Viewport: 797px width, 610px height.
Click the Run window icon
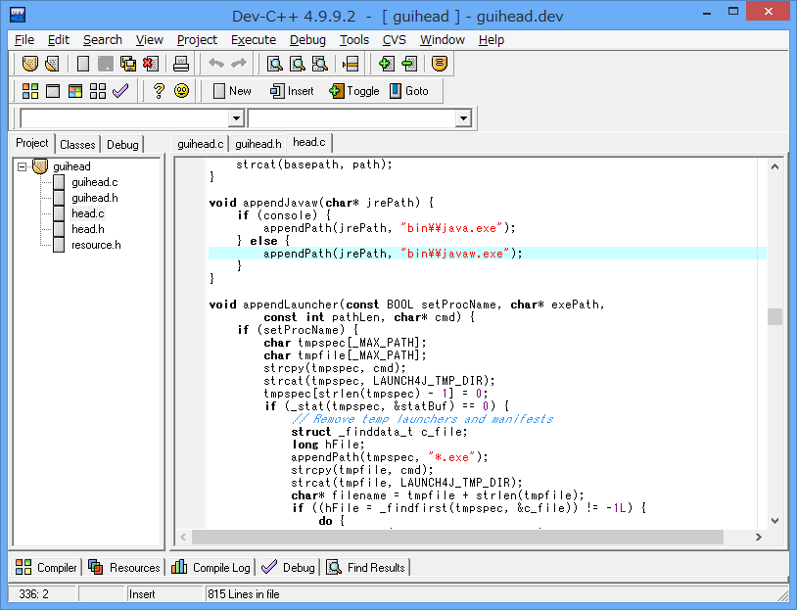[x=53, y=91]
